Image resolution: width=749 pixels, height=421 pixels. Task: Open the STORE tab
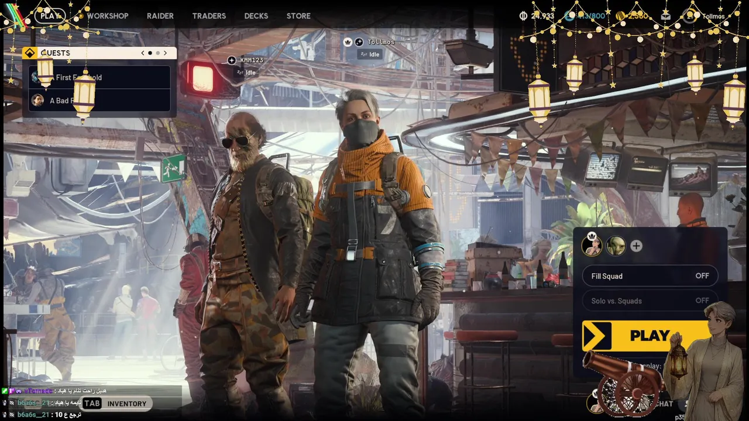(298, 16)
